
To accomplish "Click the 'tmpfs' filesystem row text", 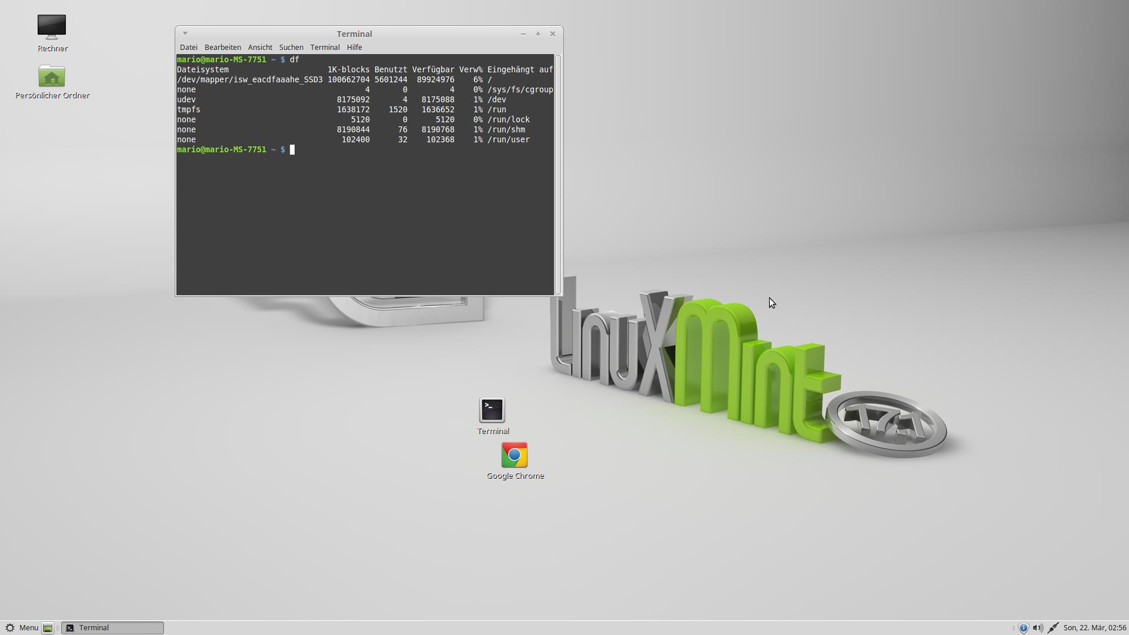I will [x=188, y=109].
